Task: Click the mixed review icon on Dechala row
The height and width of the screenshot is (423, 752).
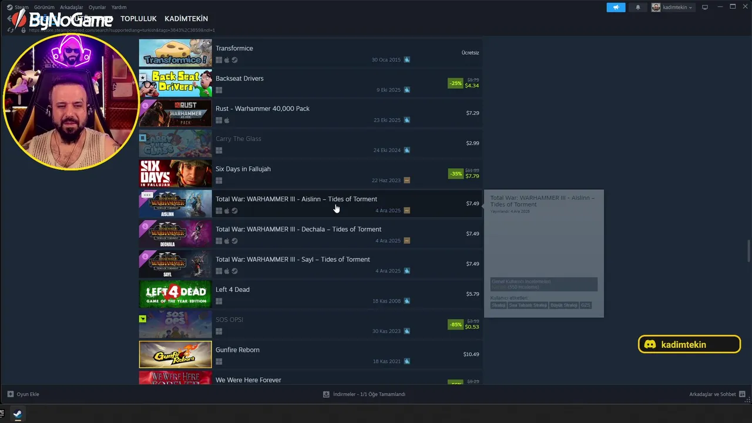Action: [407, 241]
